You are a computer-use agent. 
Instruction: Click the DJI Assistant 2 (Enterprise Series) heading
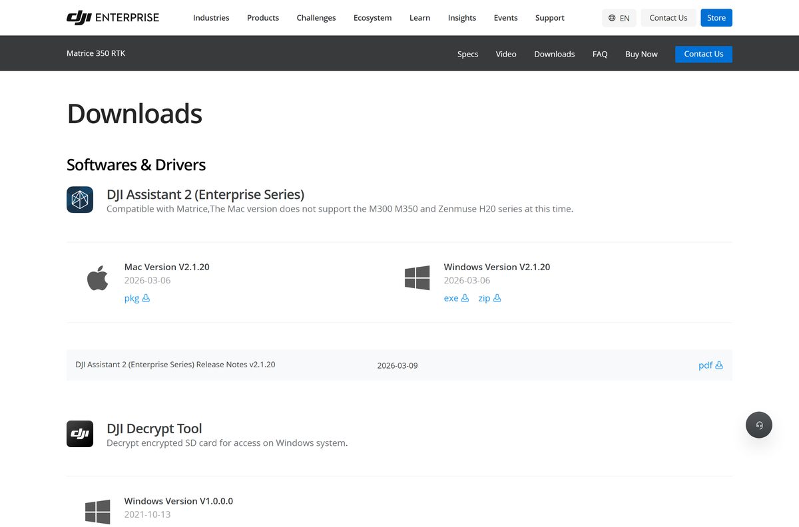point(206,194)
